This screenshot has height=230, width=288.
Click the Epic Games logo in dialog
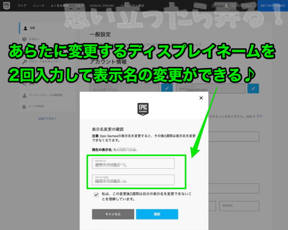coord(143,109)
